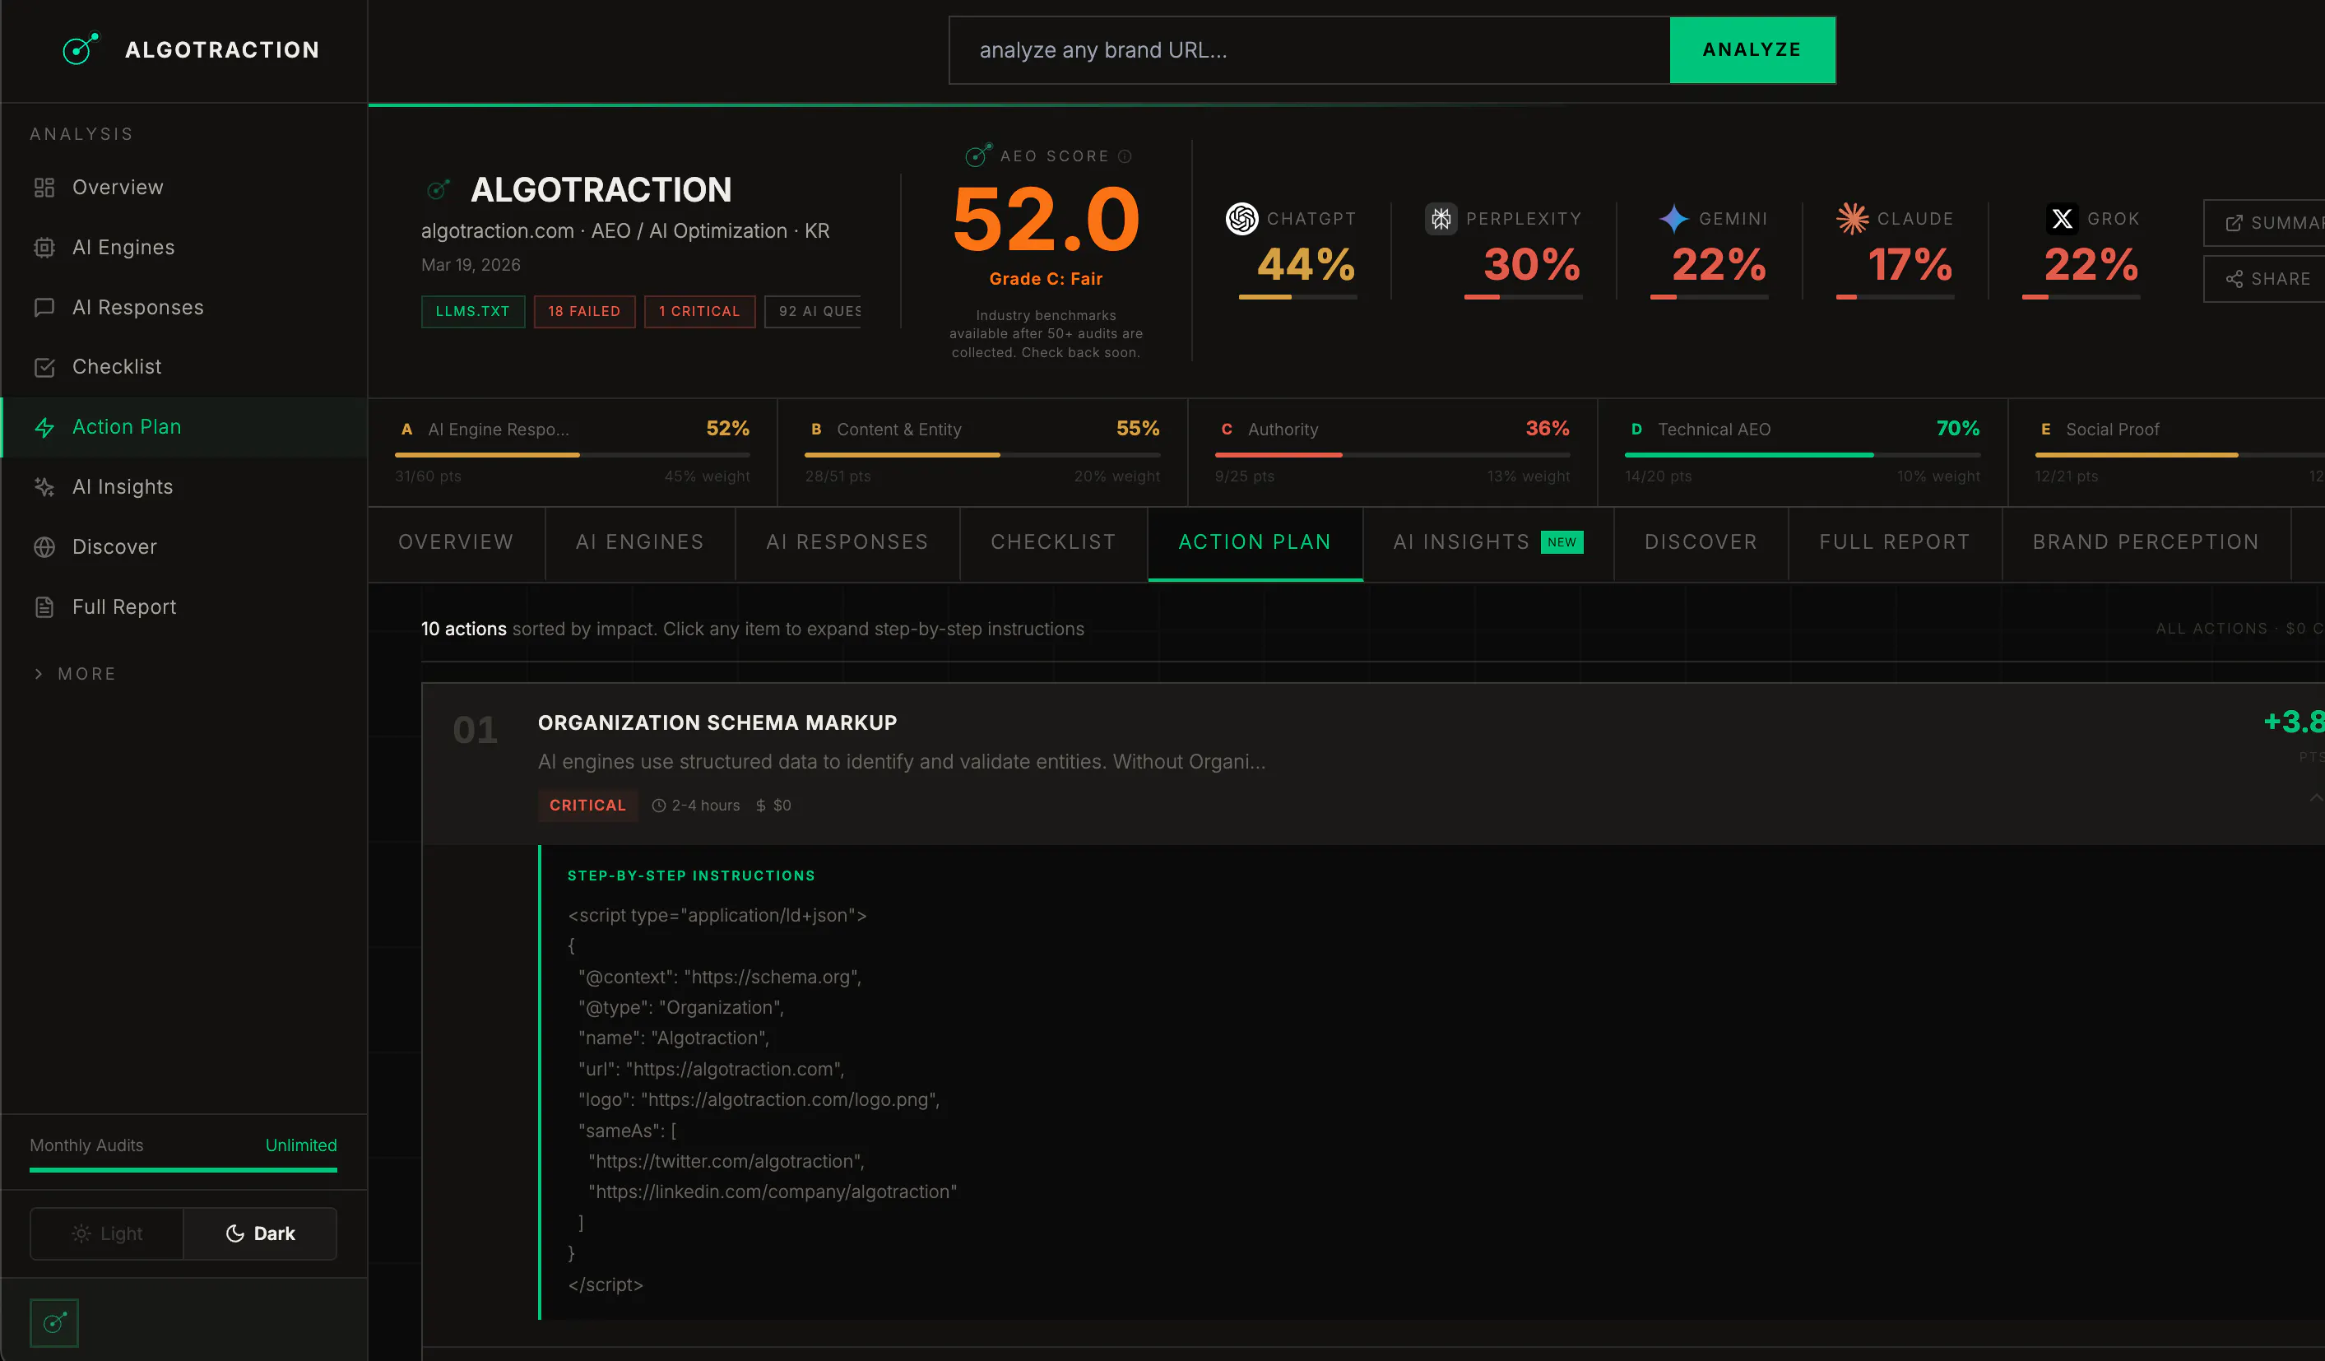Open Discover via its globe icon
This screenshot has height=1361, width=2325.
point(44,547)
